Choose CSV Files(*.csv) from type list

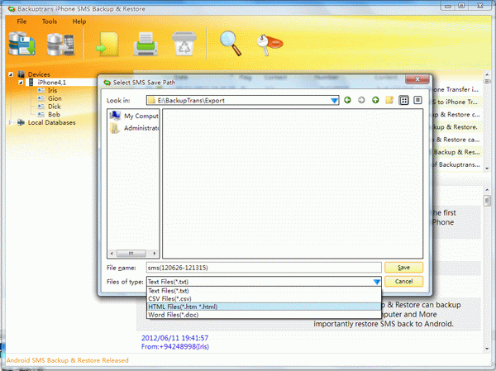point(264,298)
